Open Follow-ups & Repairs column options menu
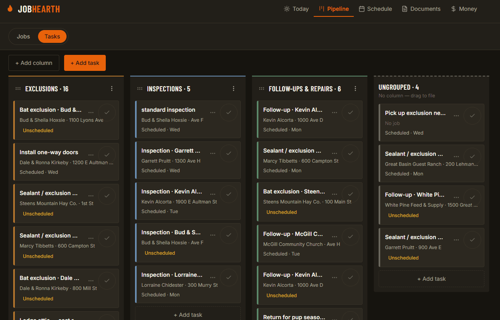Image resolution: width=500 pixels, height=320 pixels. (x=355, y=89)
